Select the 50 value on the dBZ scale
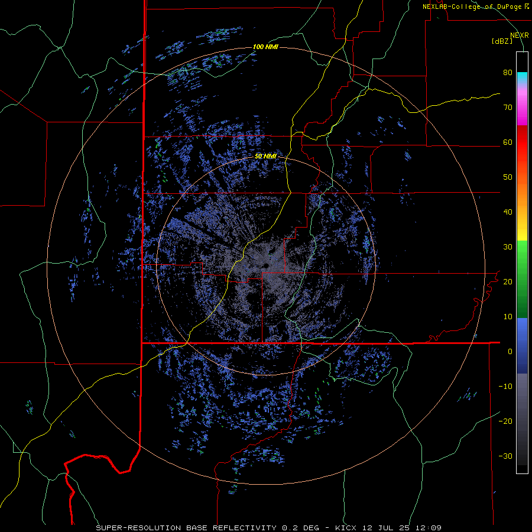This screenshot has width=532, height=532. point(508,177)
